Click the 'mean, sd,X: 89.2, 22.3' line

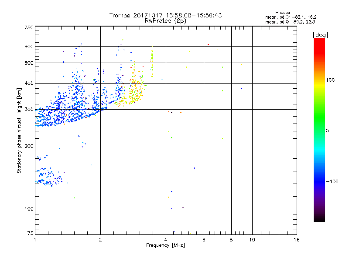pyautogui.click(x=290, y=22)
